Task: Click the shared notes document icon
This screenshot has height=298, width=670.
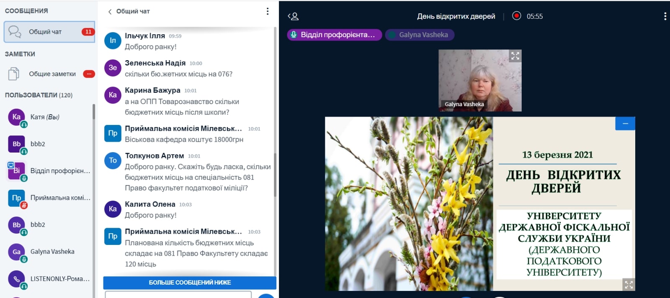Action: (14, 74)
